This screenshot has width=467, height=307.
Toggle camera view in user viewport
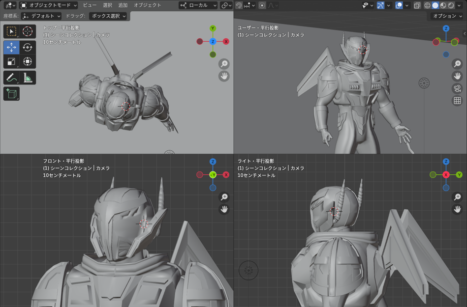457,88
